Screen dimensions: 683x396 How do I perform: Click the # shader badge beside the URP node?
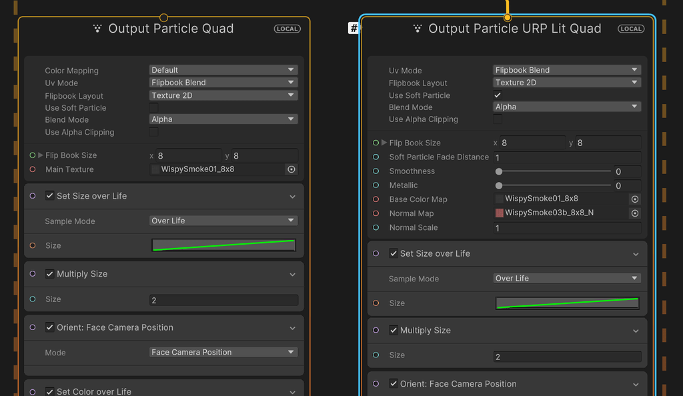click(353, 28)
